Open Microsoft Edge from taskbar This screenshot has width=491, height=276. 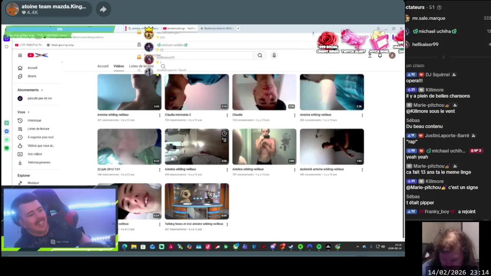(124, 246)
